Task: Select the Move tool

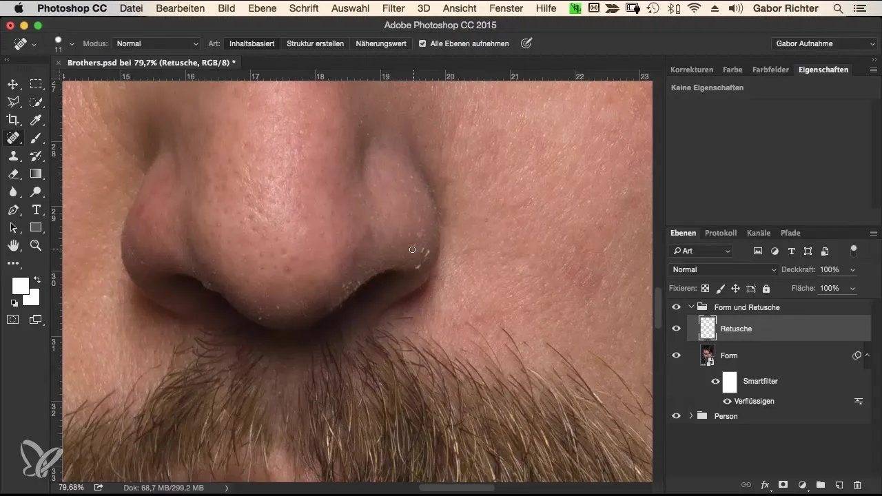Action: [13, 85]
